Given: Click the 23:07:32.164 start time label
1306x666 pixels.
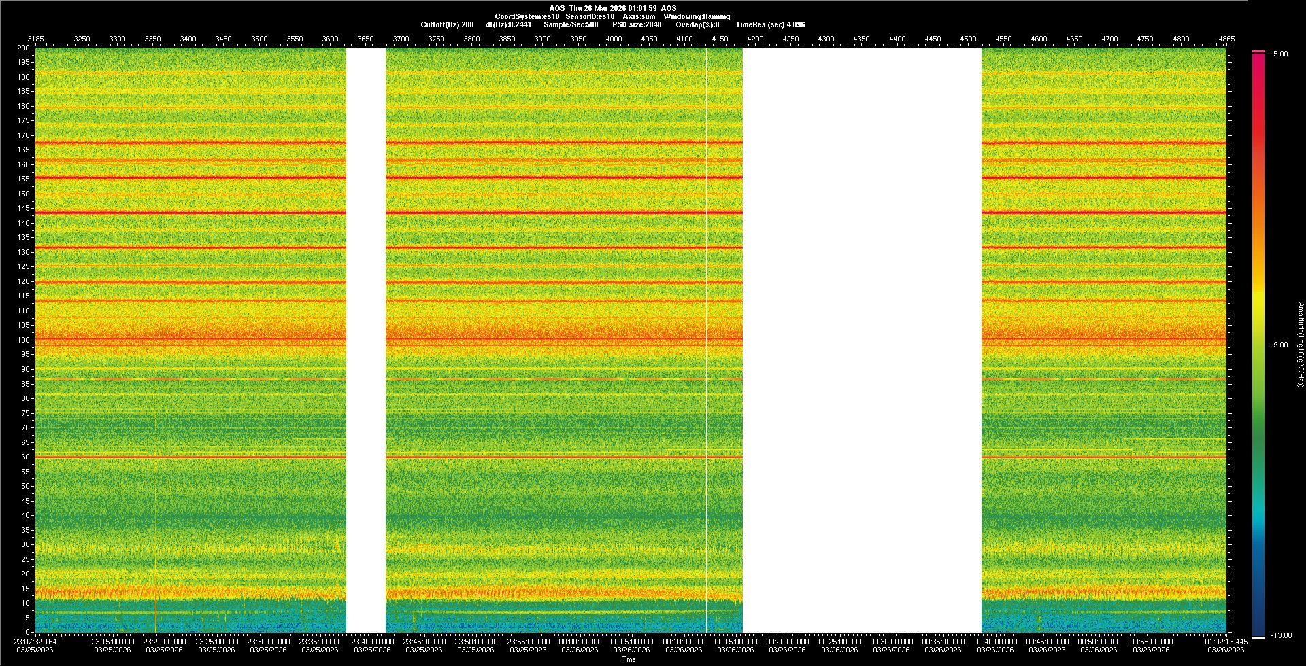Looking at the screenshot, I should (x=36, y=642).
